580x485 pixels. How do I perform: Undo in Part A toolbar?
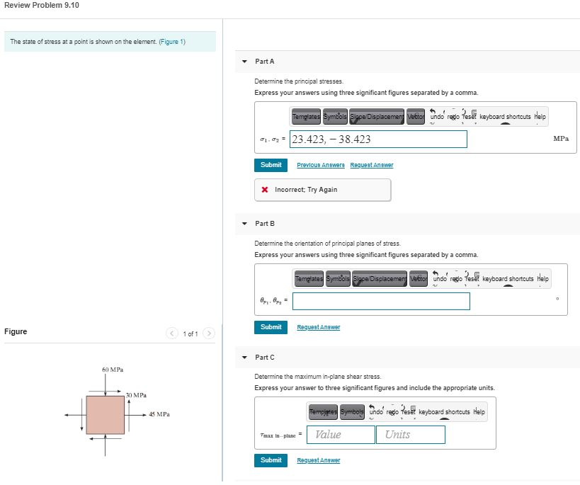pyautogui.click(x=437, y=117)
